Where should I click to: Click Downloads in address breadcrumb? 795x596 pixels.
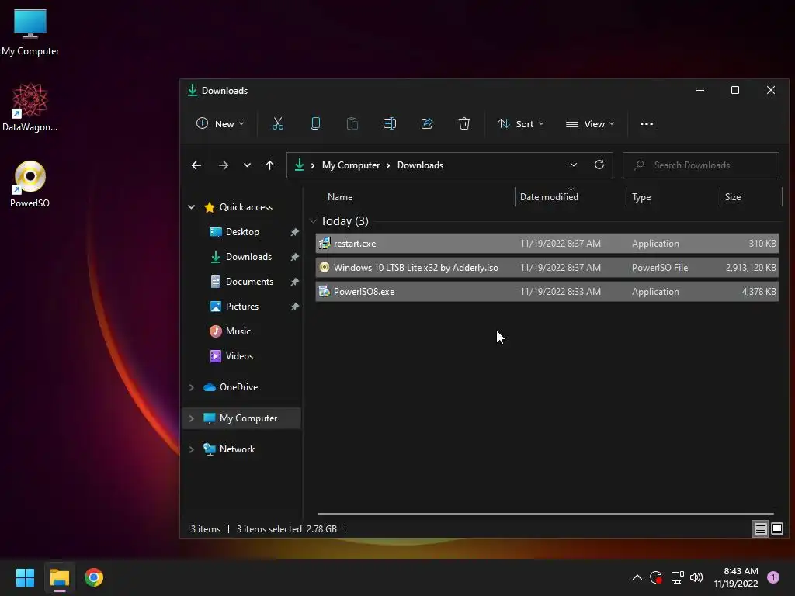[x=420, y=165]
